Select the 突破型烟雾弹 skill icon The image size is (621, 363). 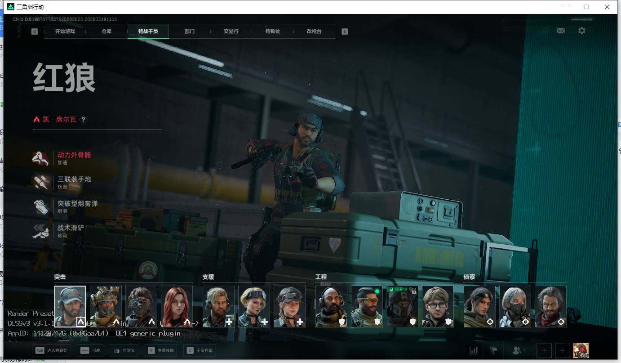41,207
